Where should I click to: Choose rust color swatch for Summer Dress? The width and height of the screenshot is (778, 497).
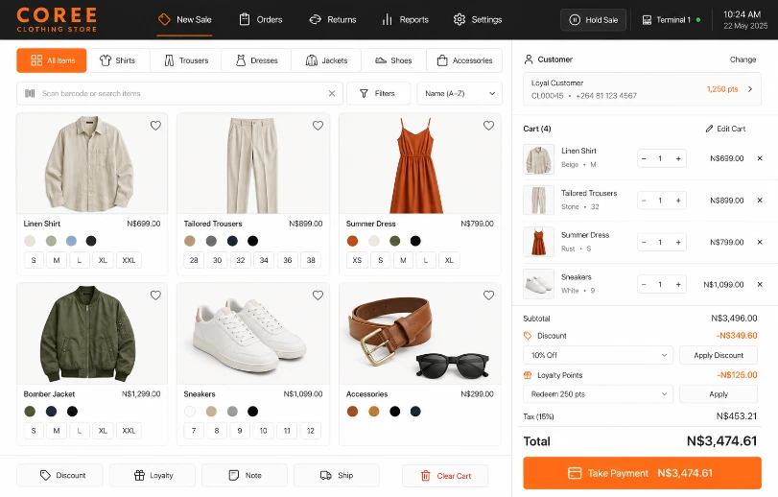(x=352, y=241)
